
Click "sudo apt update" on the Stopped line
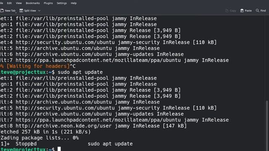110,143
